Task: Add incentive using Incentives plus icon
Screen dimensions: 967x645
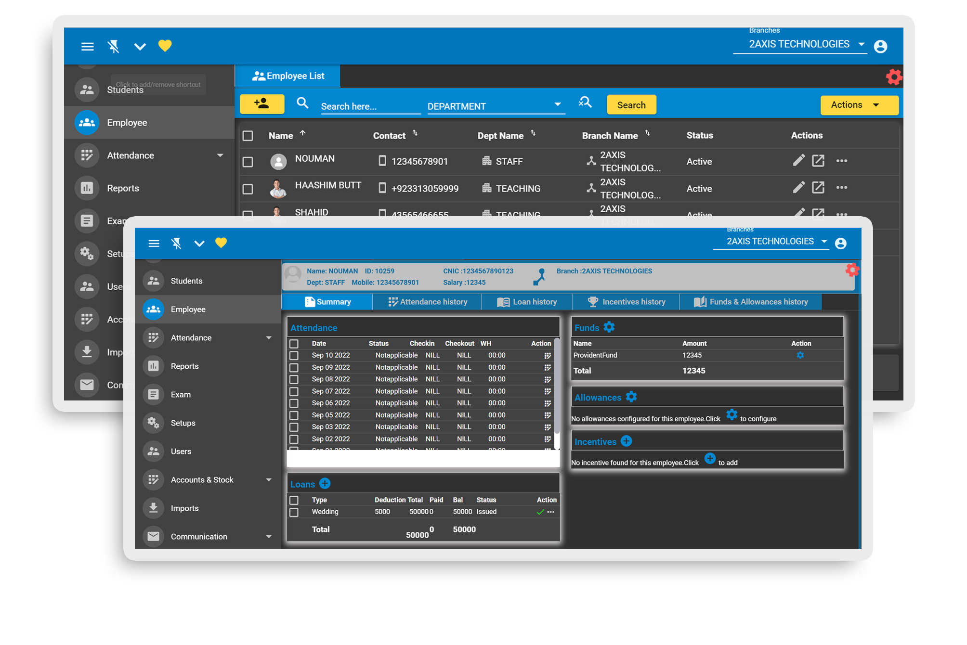Action: [x=626, y=441]
